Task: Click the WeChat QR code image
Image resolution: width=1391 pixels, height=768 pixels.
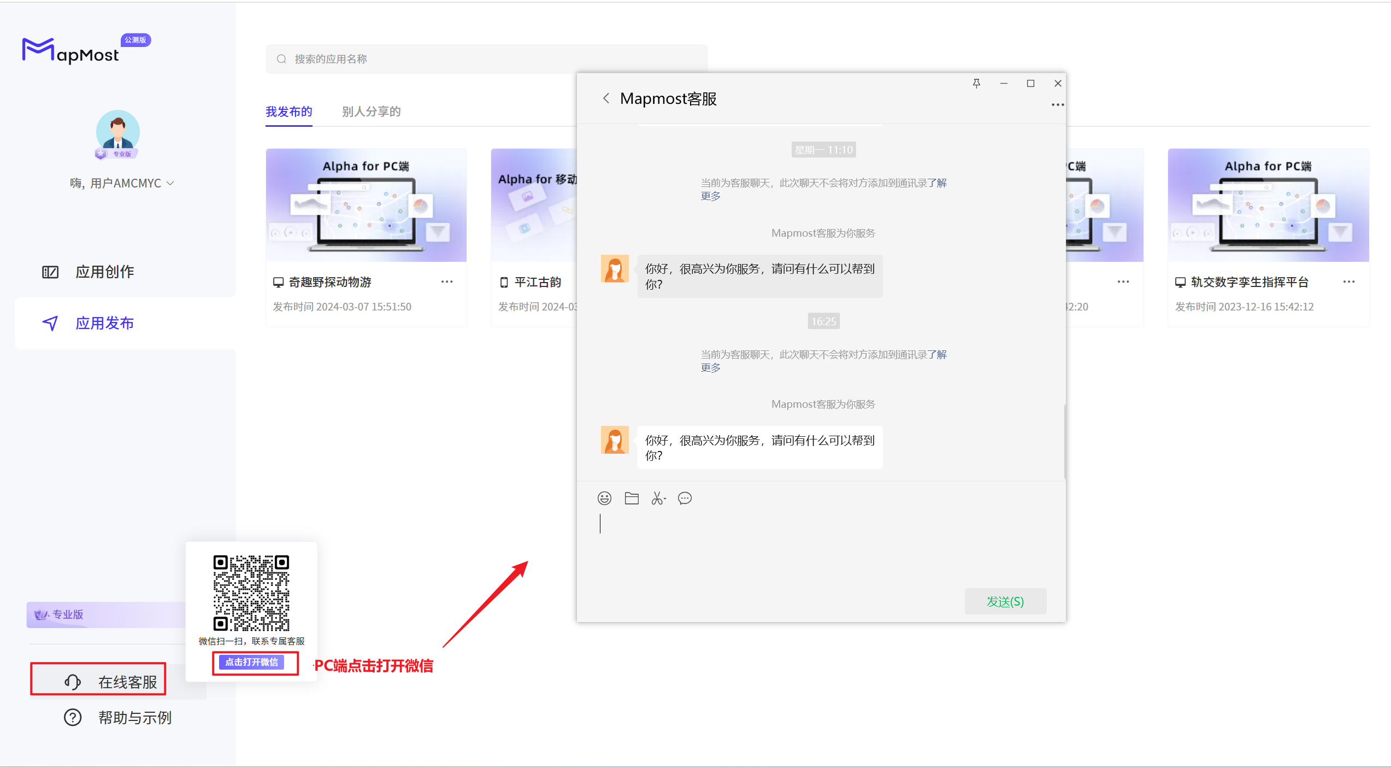Action: click(x=251, y=593)
